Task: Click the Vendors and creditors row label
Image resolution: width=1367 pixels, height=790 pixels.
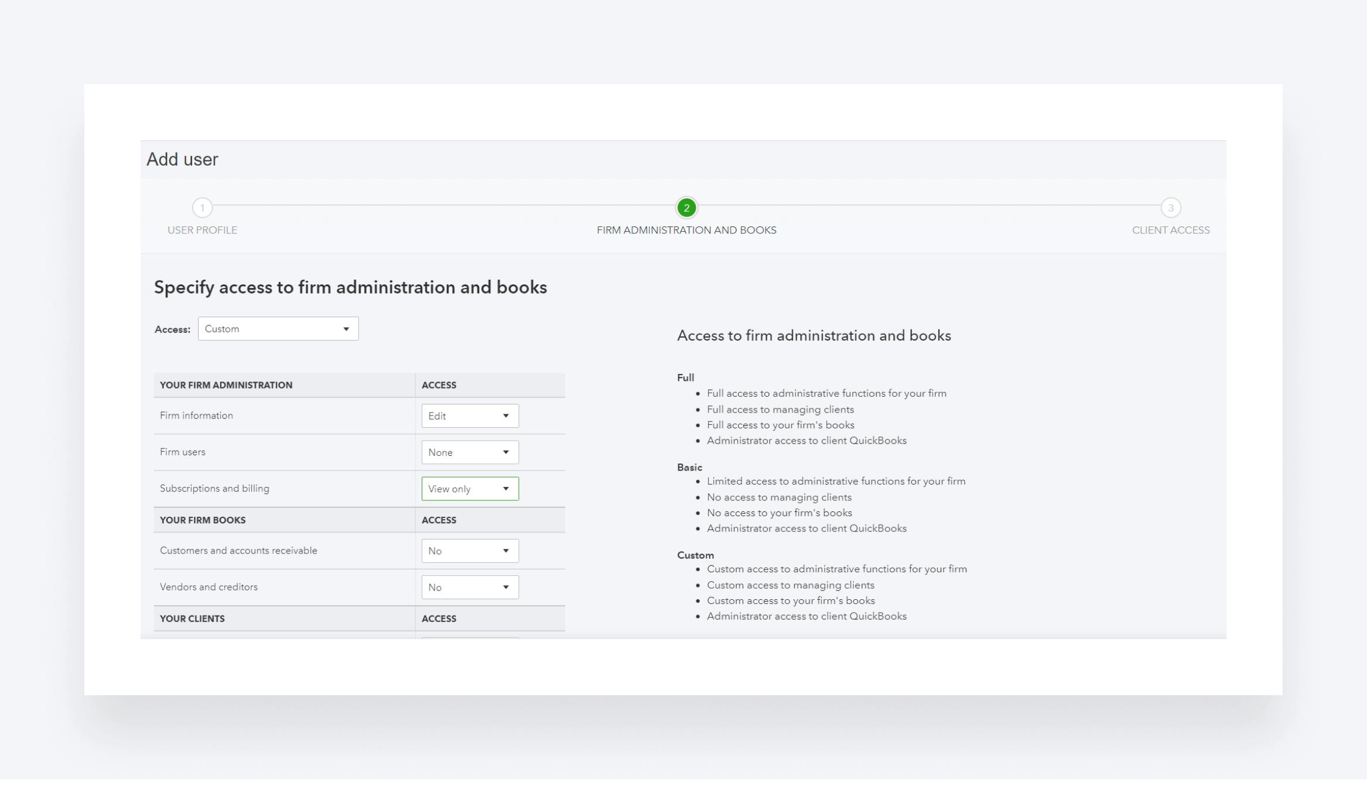Action: pos(209,587)
